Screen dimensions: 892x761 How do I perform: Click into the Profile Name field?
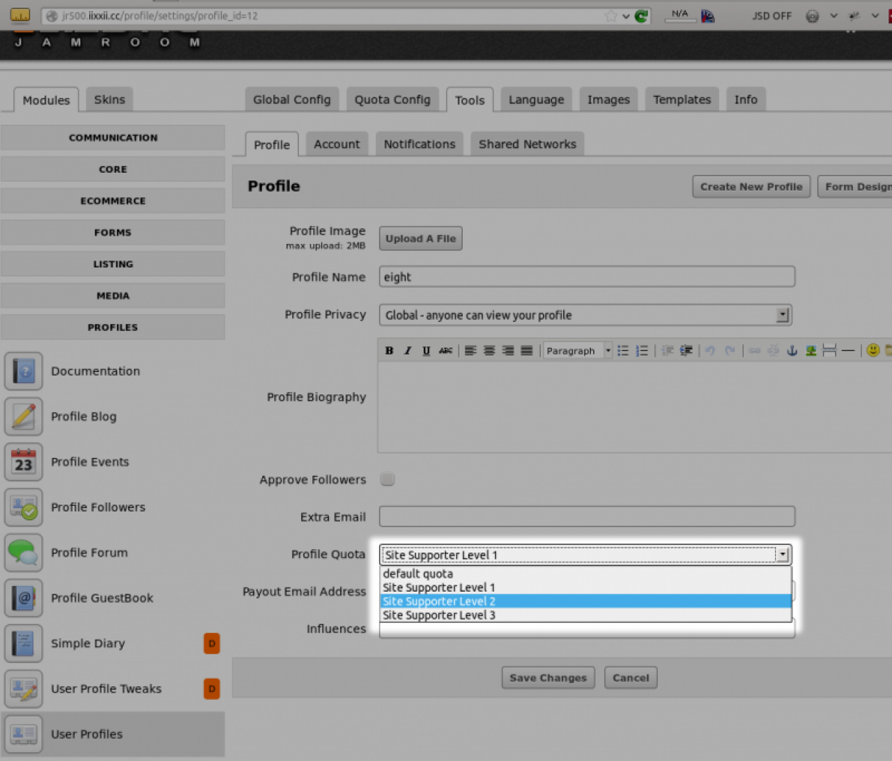(x=586, y=277)
